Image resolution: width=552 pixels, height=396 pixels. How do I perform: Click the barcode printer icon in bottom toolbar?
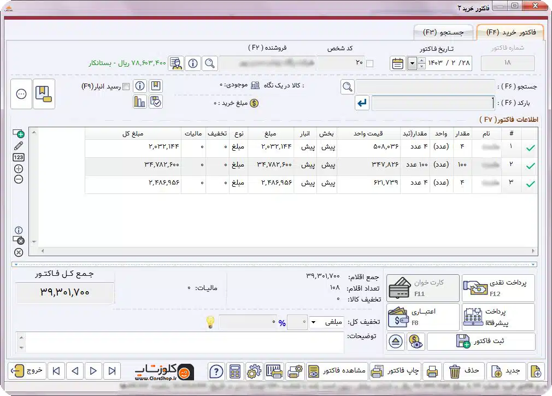click(x=274, y=371)
